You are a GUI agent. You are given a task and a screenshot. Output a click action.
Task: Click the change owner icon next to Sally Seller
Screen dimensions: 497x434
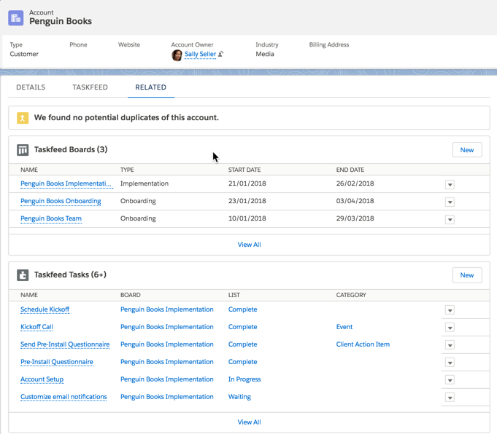[220, 54]
